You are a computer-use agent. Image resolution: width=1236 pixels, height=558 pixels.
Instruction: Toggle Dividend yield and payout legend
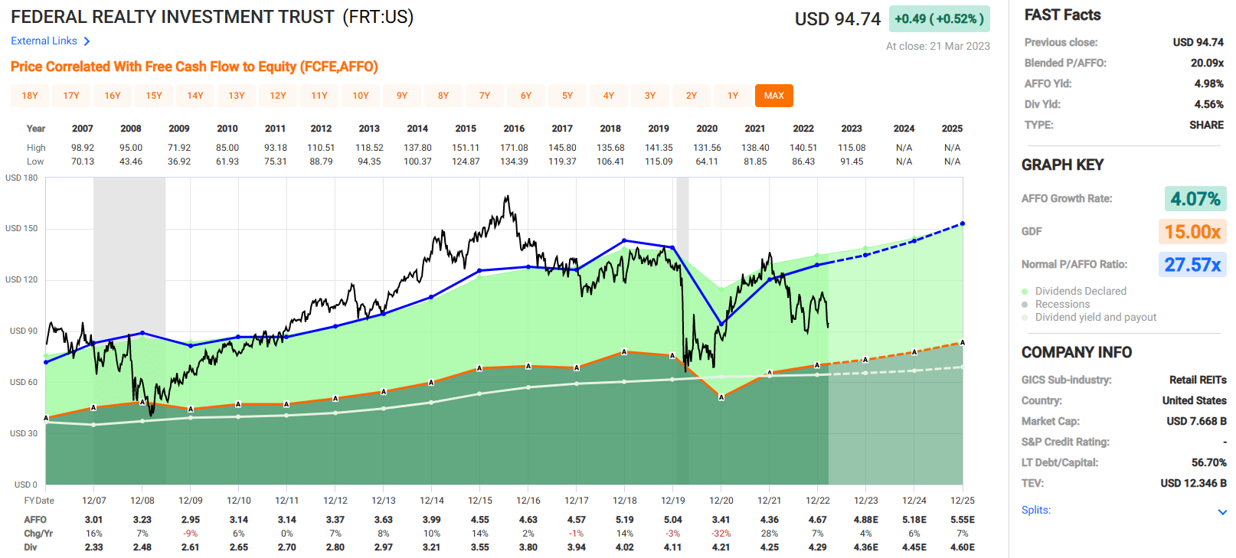tap(1089, 317)
